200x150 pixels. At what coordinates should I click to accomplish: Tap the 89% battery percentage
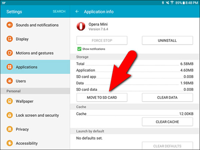(x=179, y=3)
